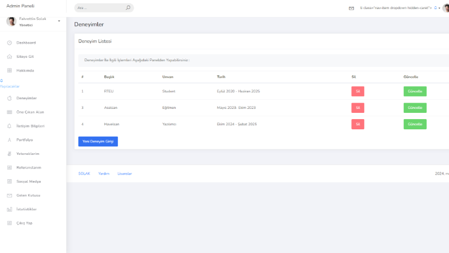The height and width of the screenshot is (253, 449).
Task: Click the notification bell in top bar
Action: (x=435, y=8)
